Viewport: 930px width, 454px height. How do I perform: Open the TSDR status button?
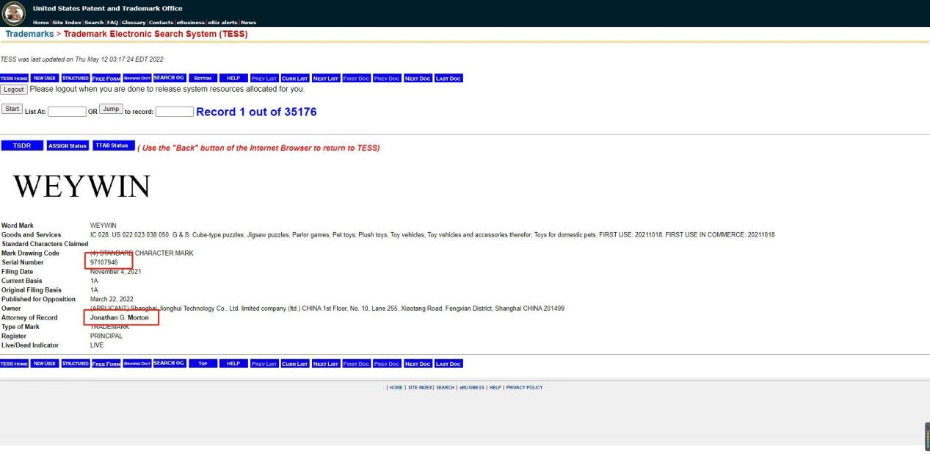pyautogui.click(x=22, y=145)
